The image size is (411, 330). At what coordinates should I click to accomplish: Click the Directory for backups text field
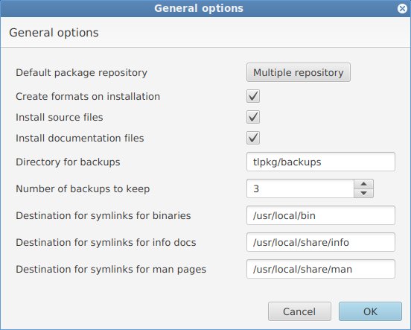coord(321,162)
